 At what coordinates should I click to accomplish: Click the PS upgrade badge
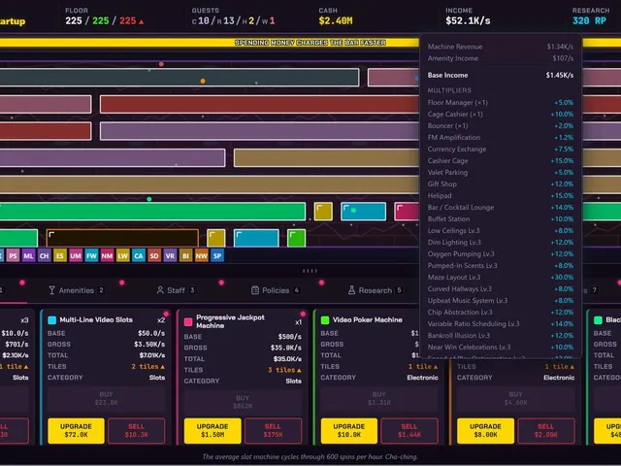(13, 255)
